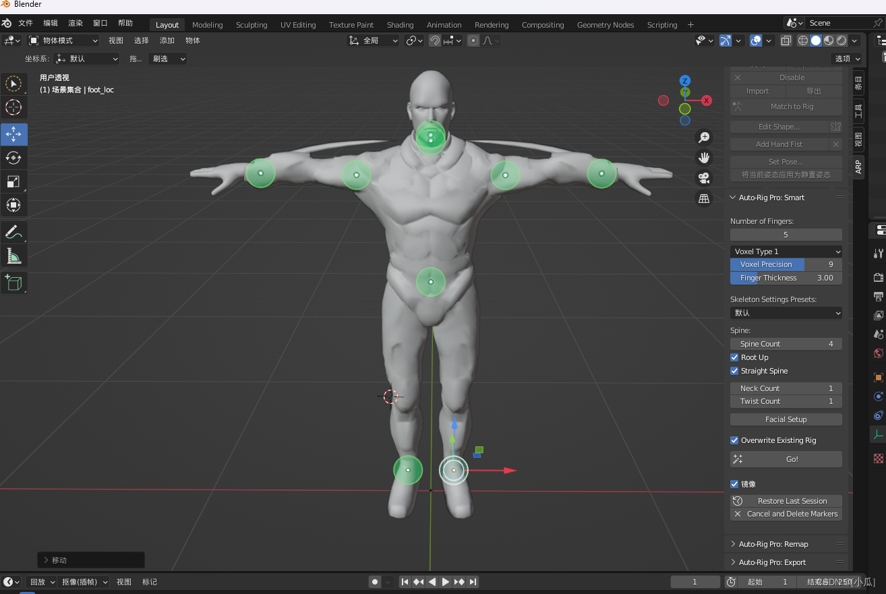Click the zoom magnifier viewport icon
The height and width of the screenshot is (594, 886).
click(704, 138)
